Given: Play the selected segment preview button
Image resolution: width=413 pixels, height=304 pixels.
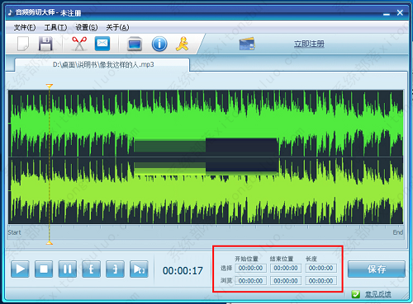Looking at the screenshot, I should pyautogui.click(x=139, y=269).
